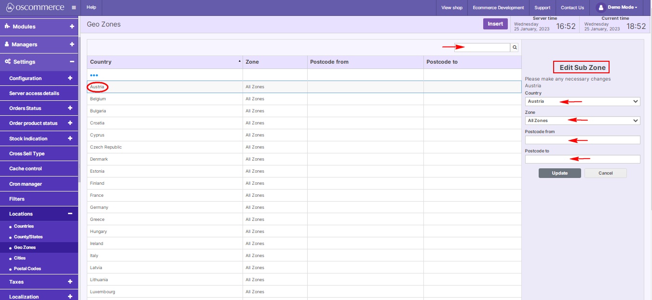652x300 pixels.
Task: Click View shop in top navigation
Action: coord(451,7)
